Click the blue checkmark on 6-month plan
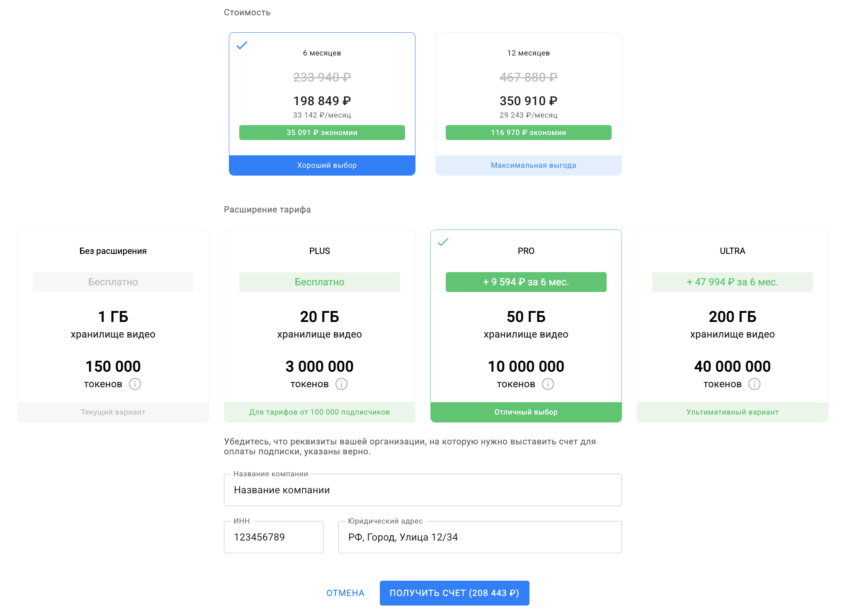Screen dimensions: 855x613 tap(242, 45)
